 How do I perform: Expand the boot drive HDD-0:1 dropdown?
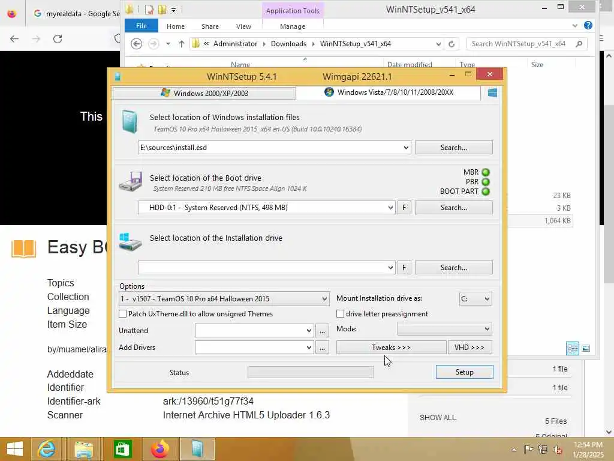tap(390, 208)
